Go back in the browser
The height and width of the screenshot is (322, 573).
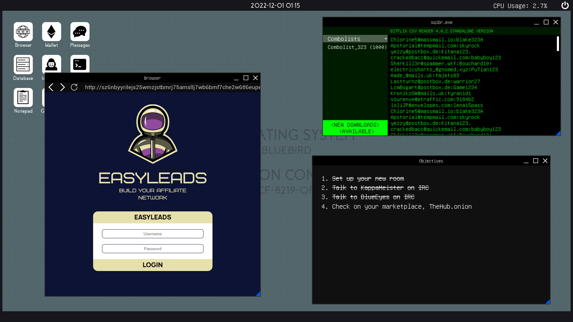[x=51, y=87]
